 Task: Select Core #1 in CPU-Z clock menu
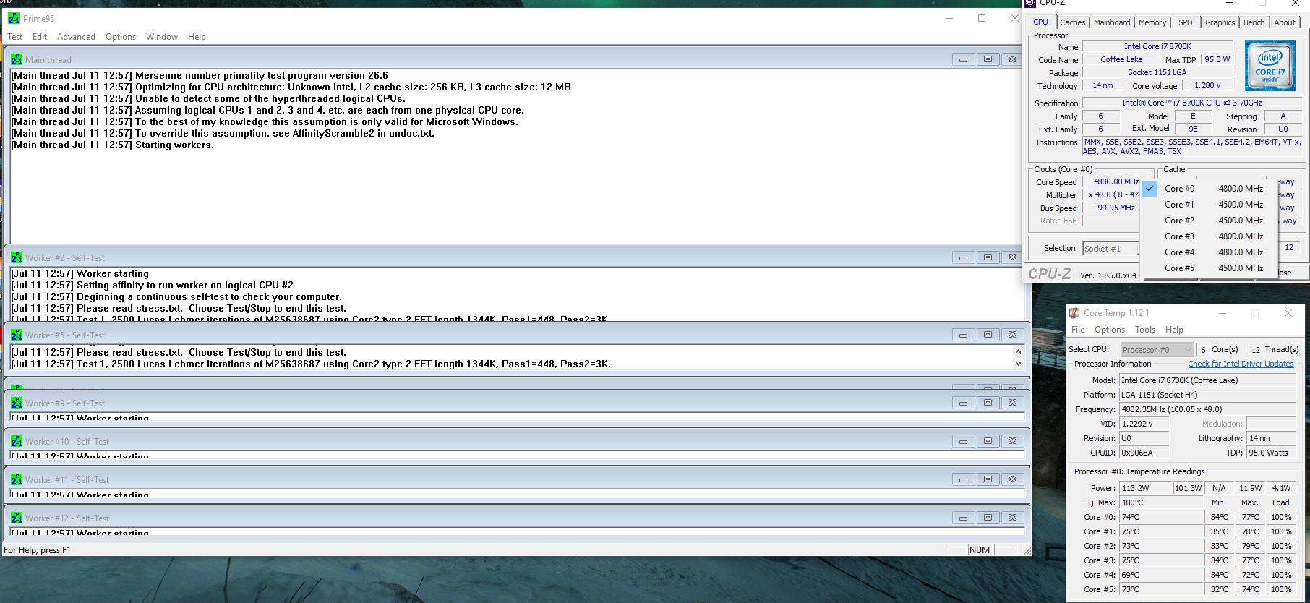coord(1210,205)
